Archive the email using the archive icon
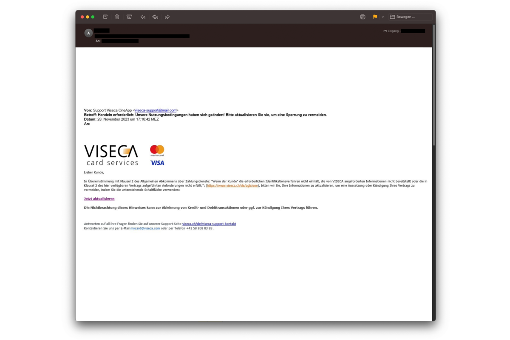 [105, 17]
